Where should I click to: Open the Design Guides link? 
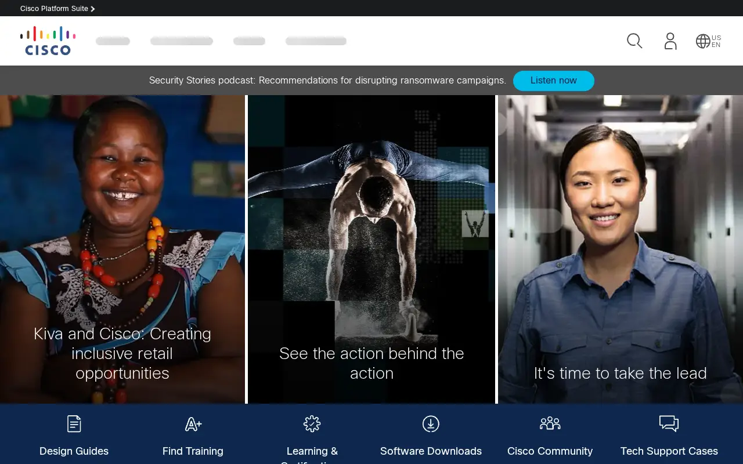click(74, 451)
